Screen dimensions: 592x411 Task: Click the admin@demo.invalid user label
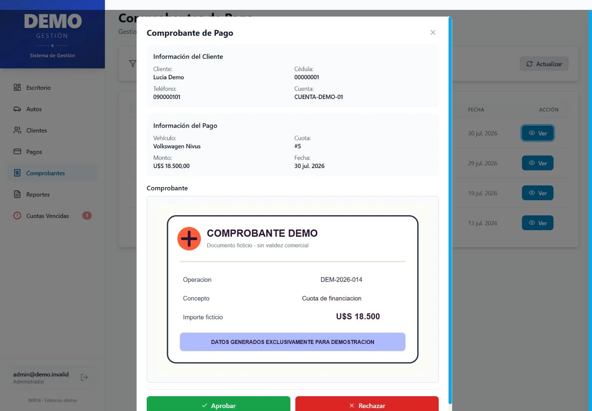point(41,374)
